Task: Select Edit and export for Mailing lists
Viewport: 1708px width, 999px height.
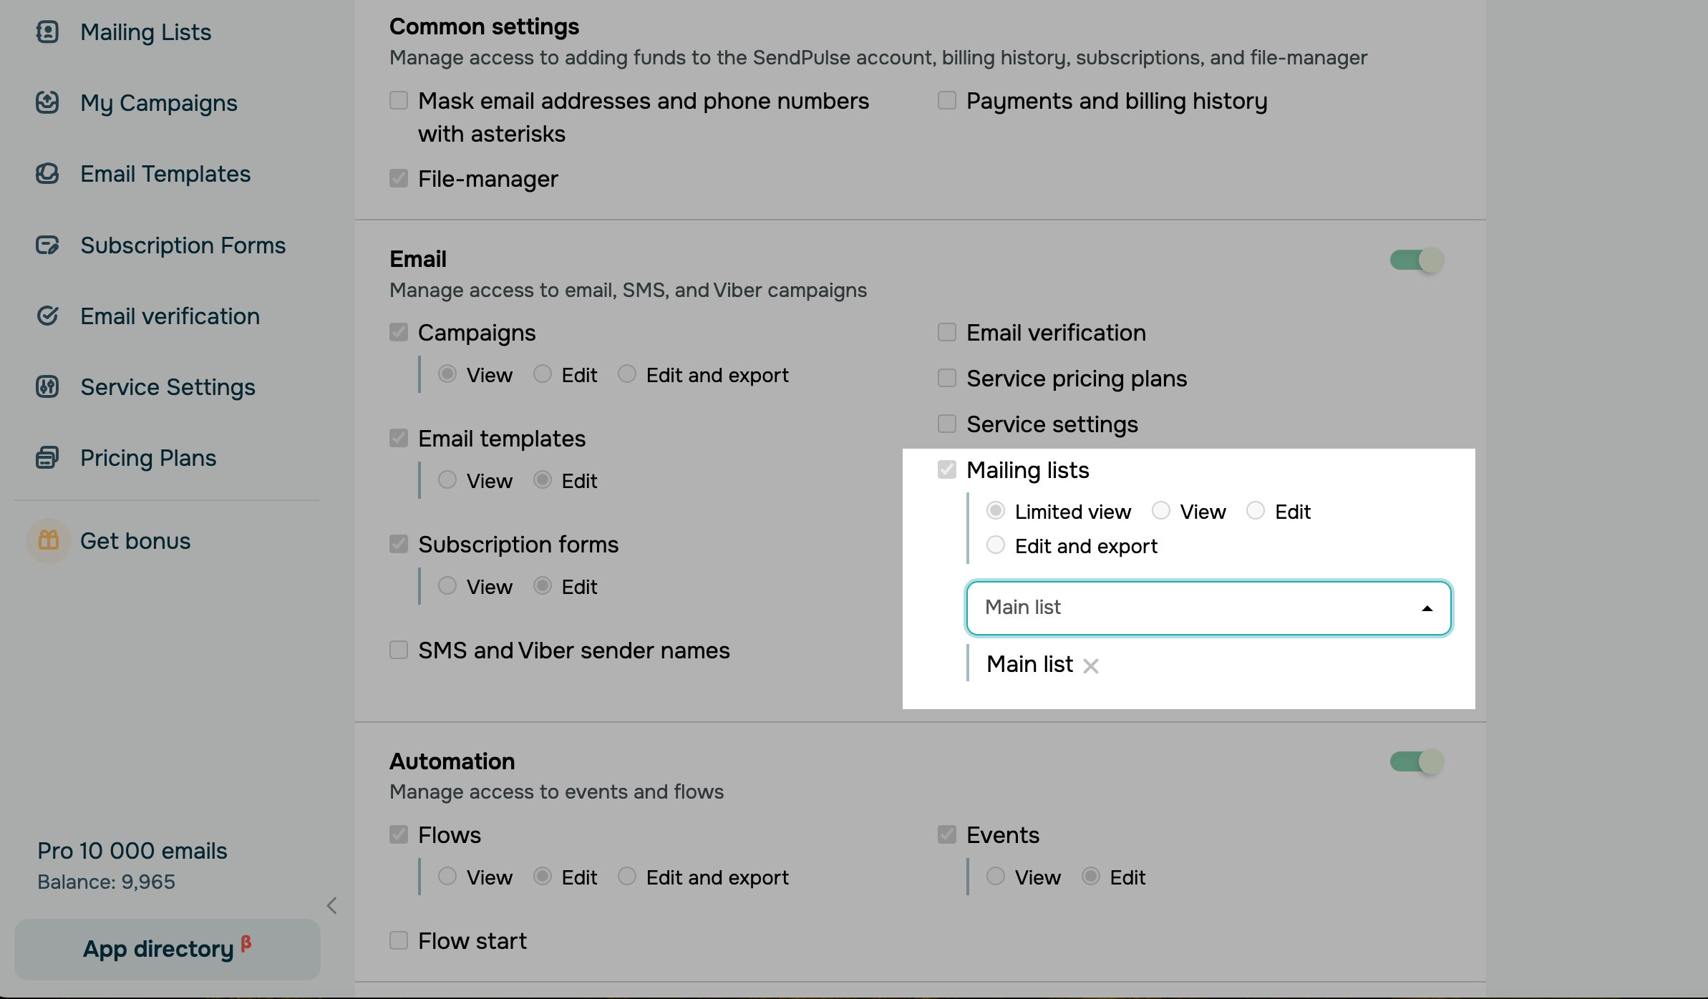Action: (996, 545)
